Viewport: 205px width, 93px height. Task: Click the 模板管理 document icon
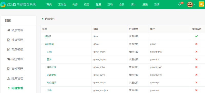click(9, 40)
